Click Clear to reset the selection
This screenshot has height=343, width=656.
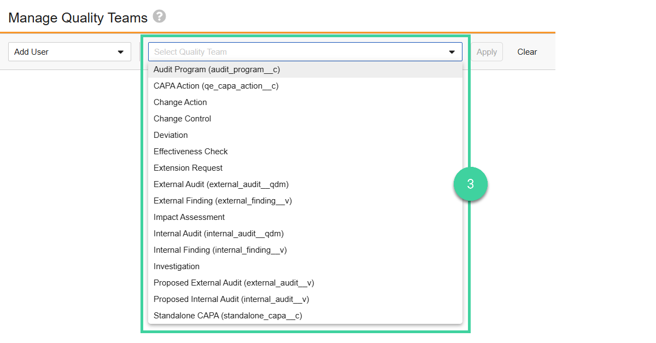(526, 51)
